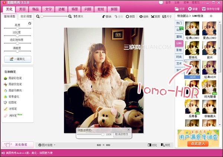Click the effects list scrollbar down arrow
The height and width of the screenshot is (157, 223).
click(x=220, y=125)
